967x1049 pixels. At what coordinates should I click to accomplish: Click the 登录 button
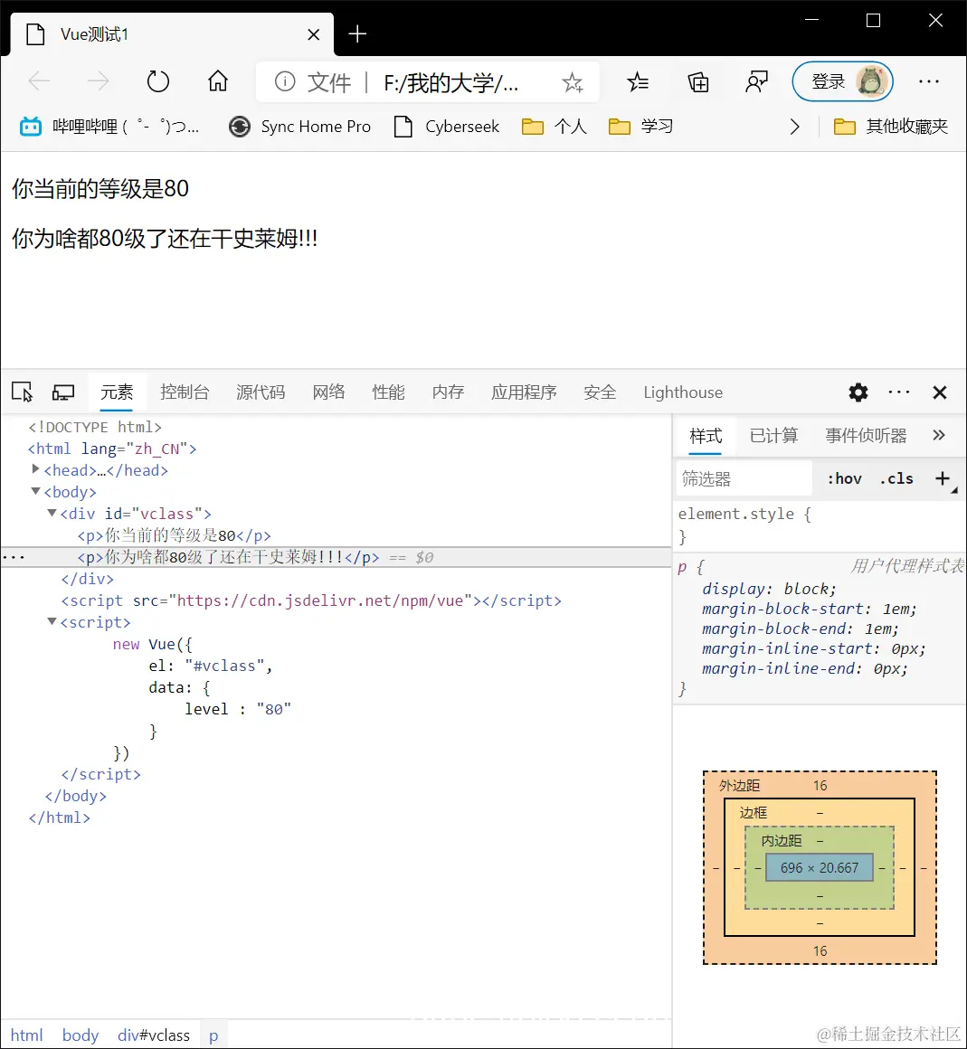[x=828, y=80]
